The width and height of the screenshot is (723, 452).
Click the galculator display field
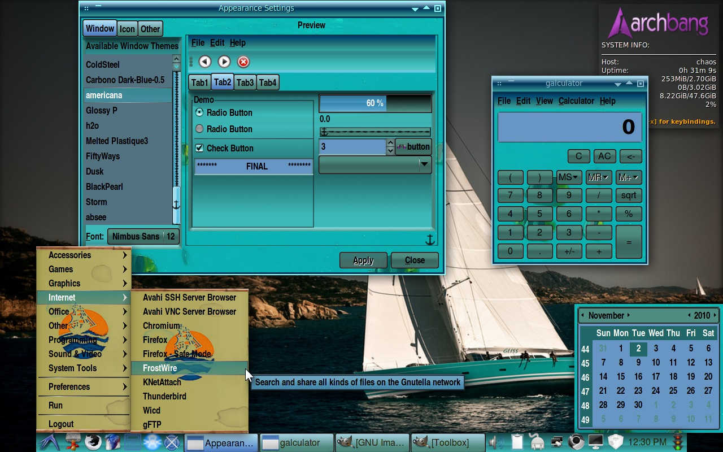pos(569,127)
